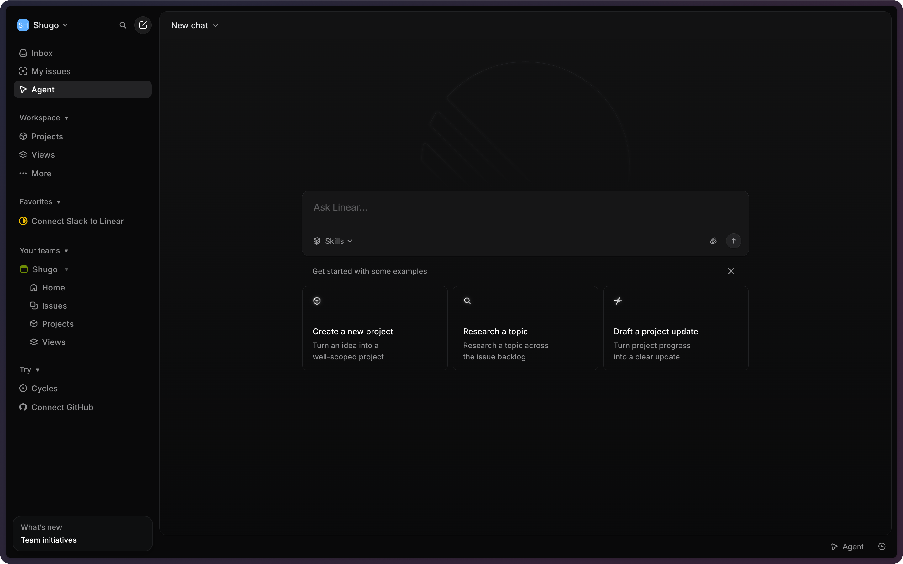Open Connect Slack to Linear favorite
This screenshot has width=903, height=564.
click(82, 221)
